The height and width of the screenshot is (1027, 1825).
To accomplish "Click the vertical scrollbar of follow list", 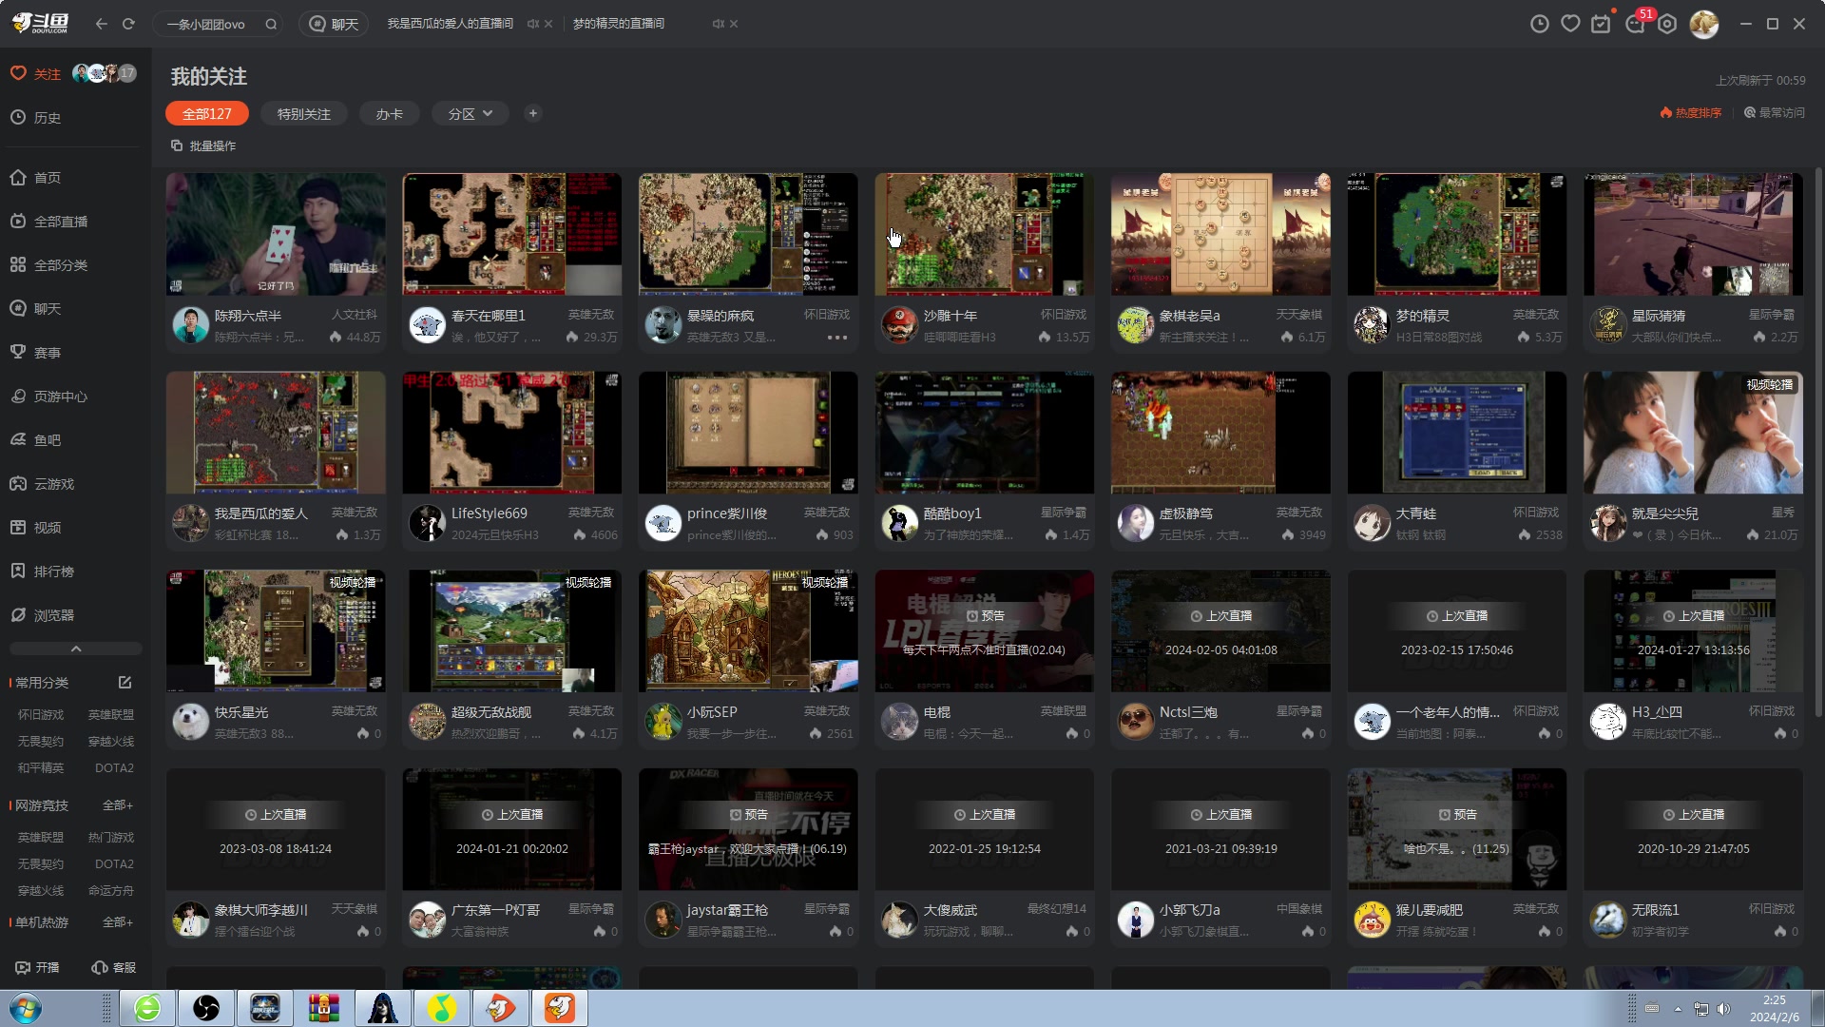I will (1818, 442).
